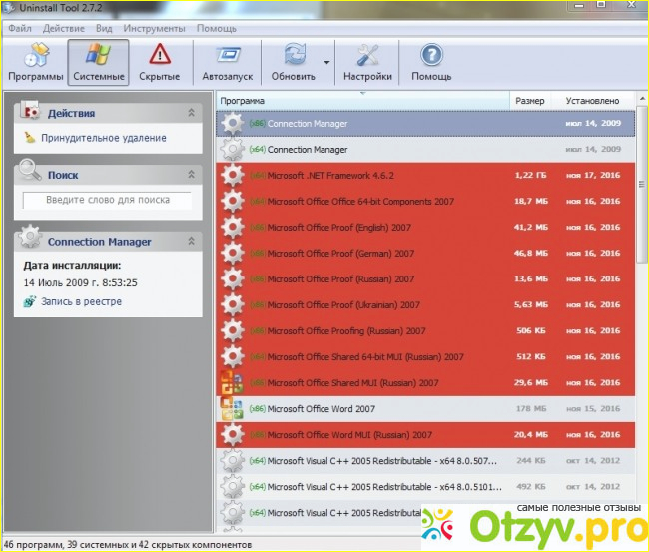Image resolution: width=649 pixels, height=552 pixels.
Task: Select Microsoft Office Proof (Ukrainian) 2007
Action: pyautogui.click(x=425, y=305)
